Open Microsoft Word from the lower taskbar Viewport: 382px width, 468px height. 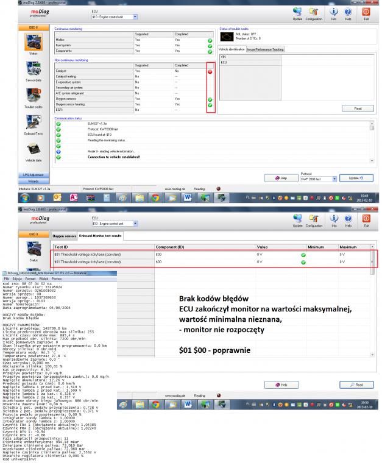pos(188,405)
